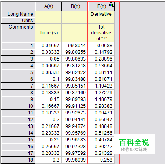Click cell with value 99.87169

click(75, 93)
